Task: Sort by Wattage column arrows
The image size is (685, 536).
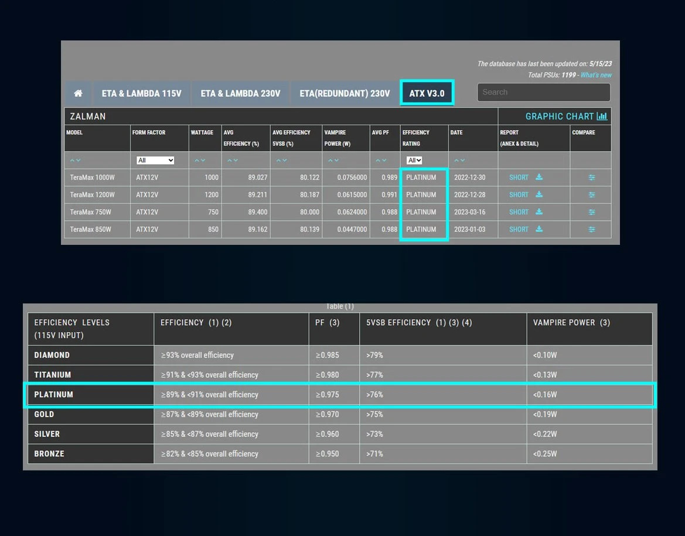Action: pyautogui.click(x=200, y=161)
